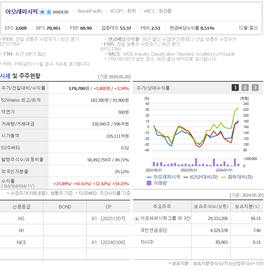Click the 주요주주 column header
This screenshot has width=267, height=270.
pyautogui.click(x=162, y=206)
